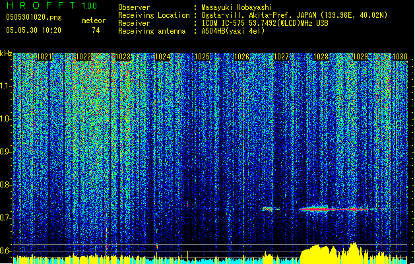Click the date stamp 05.05.30 10:20
This screenshot has height=264, width=415.
tap(34, 30)
